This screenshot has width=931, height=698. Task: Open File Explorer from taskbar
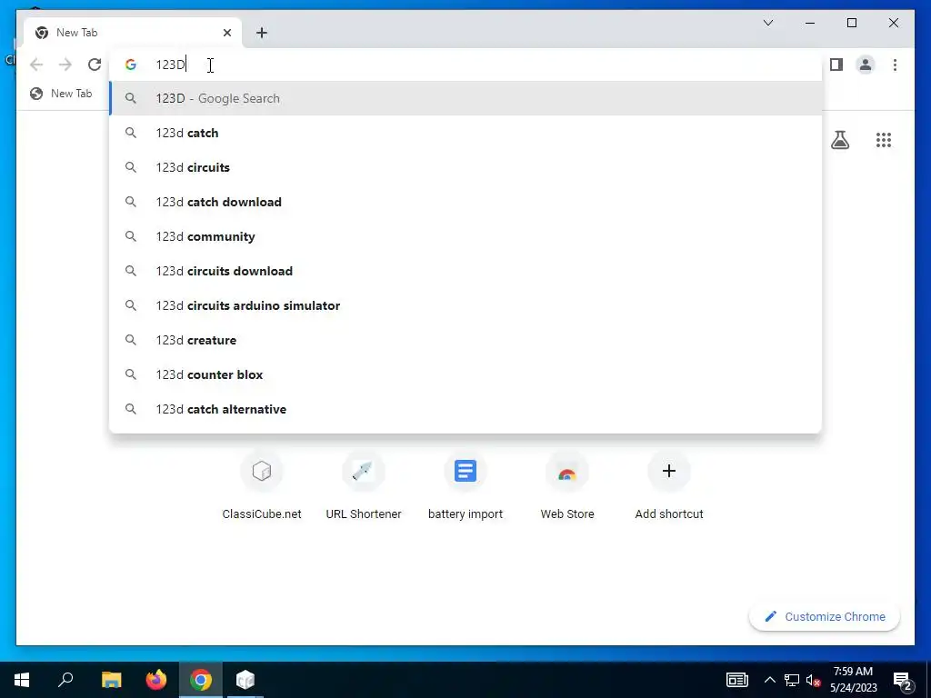click(x=111, y=680)
